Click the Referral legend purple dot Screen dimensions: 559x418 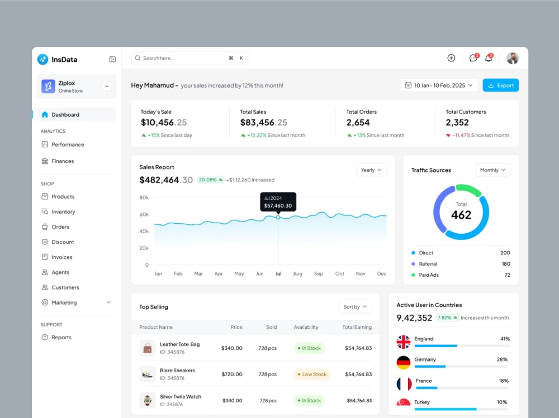click(413, 264)
